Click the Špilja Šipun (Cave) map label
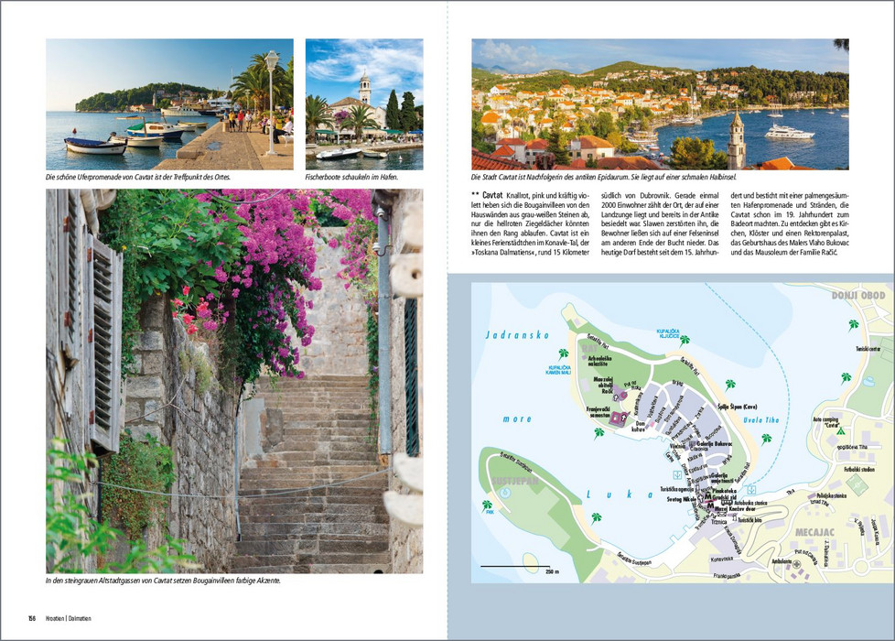This screenshot has width=895, height=641. click(737, 407)
